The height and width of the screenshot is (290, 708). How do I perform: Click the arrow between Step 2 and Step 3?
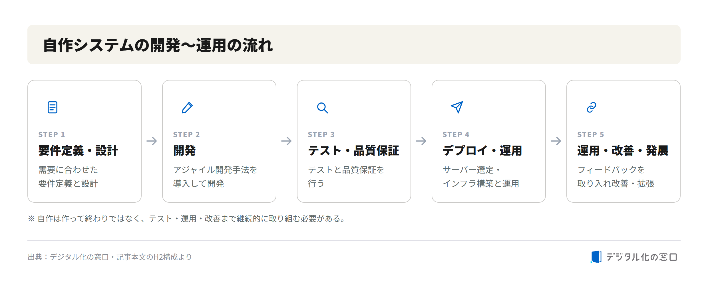pos(286,141)
